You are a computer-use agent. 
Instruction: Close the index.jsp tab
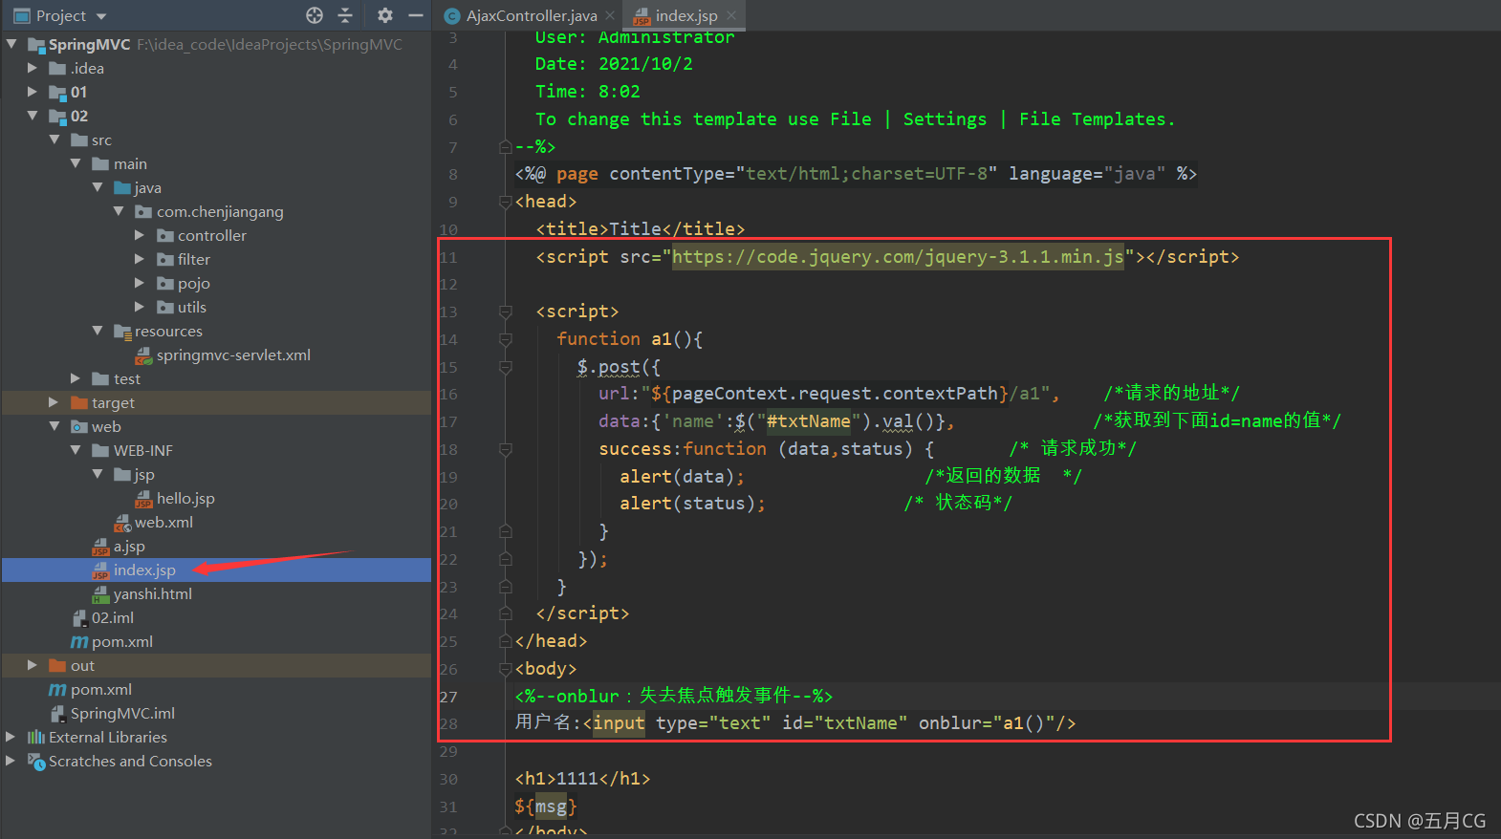pyautogui.click(x=731, y=15)
